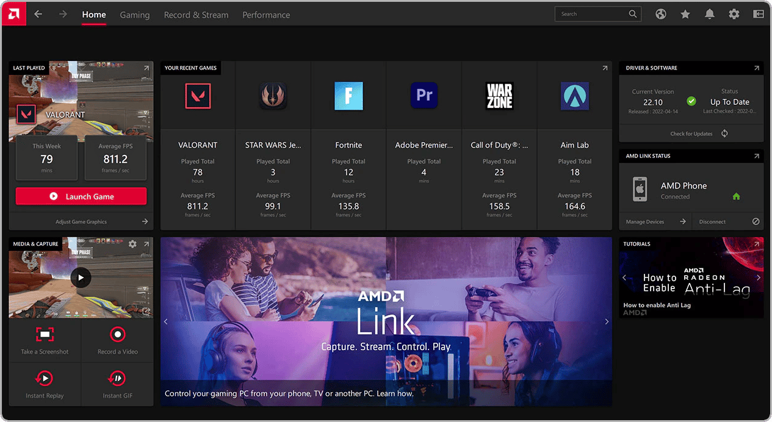Trigger Instant Replay

point(45,385)
